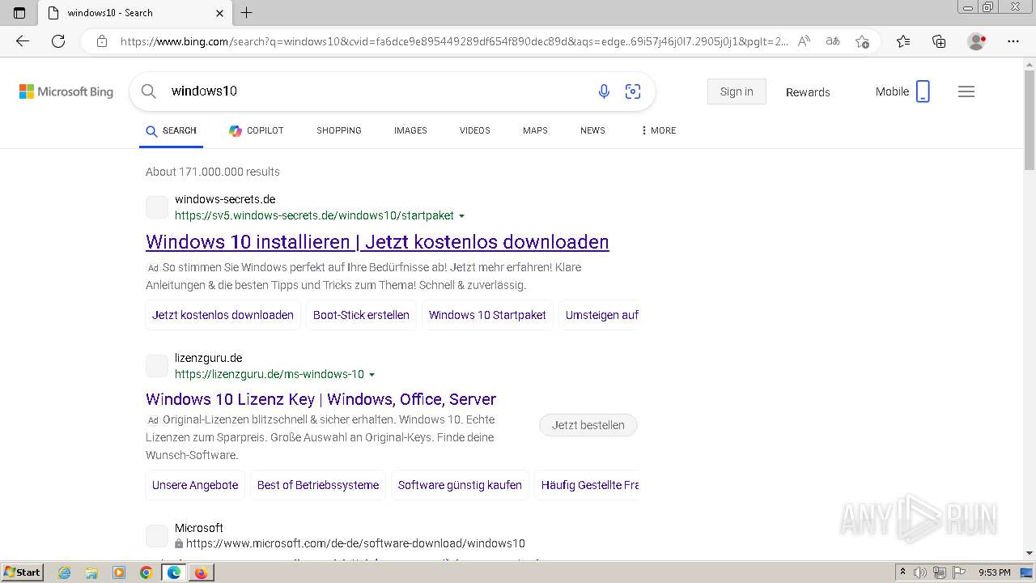Click 'Software günstig kaufen' sitelink
Image resolution: width=1036 pixels, height=583 pixels.
coord(460,485)
